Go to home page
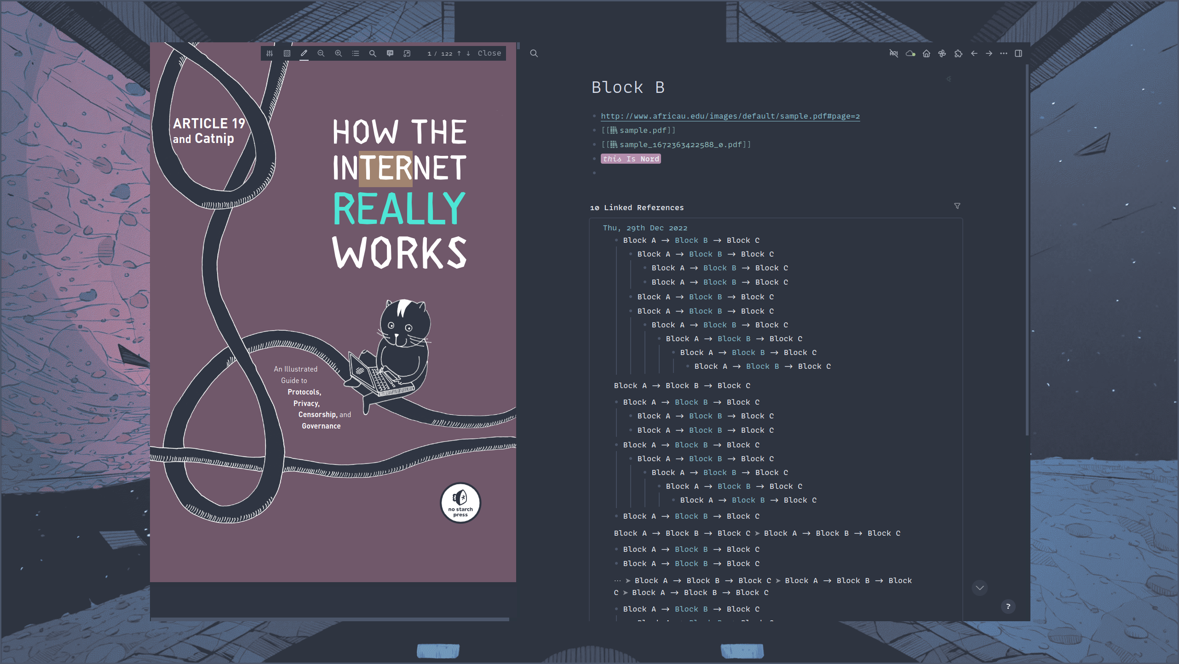This screenshot has width=1179, height=664. (926, 53)
